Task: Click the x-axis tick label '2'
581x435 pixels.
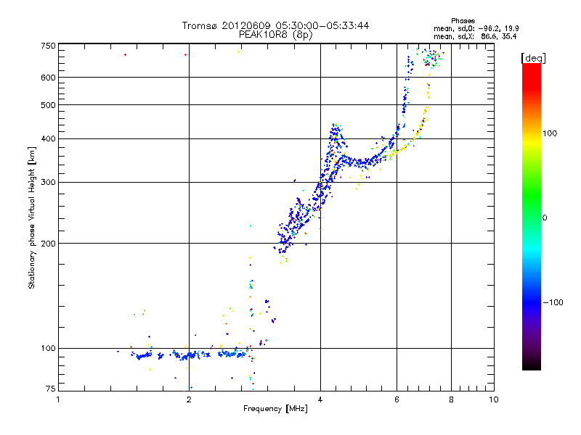Action: pos(190,400)
